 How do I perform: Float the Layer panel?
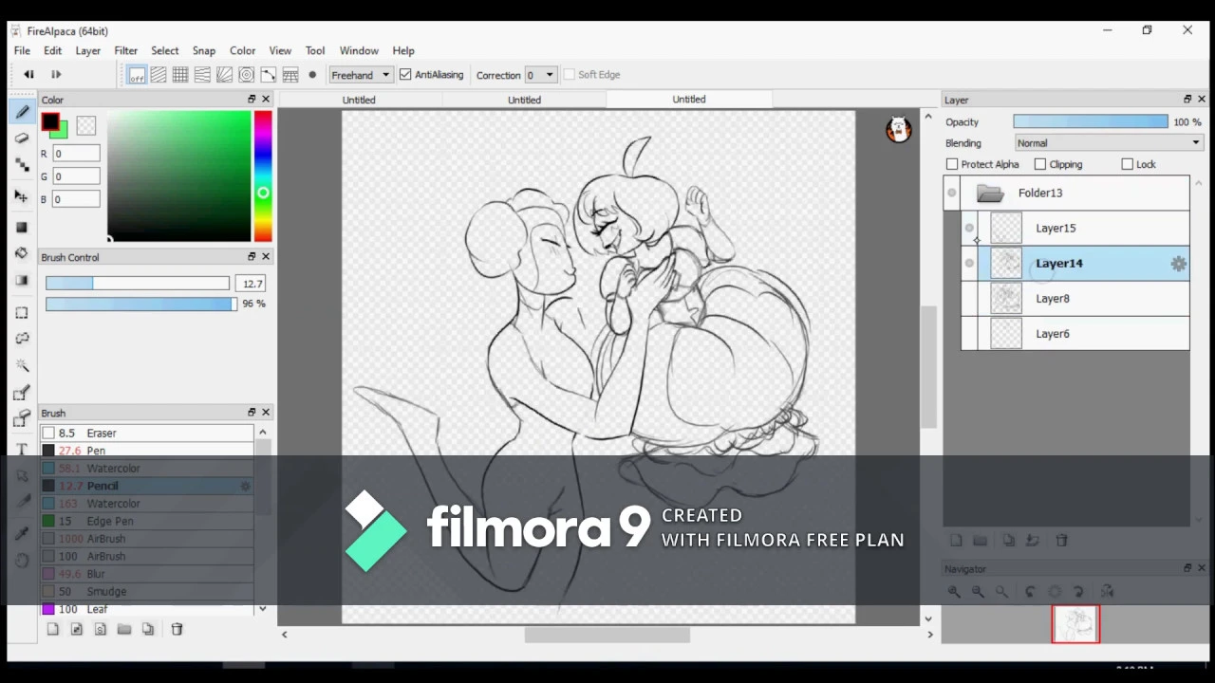(x=1187, y=100)
